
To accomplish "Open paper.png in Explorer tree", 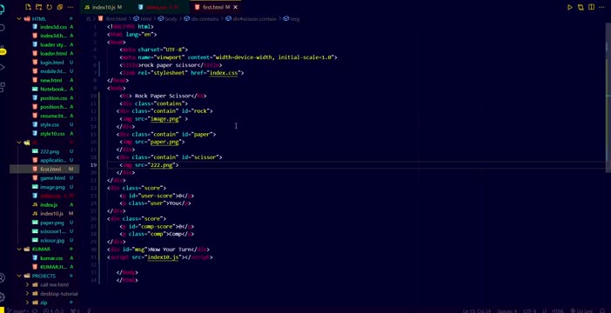I will point(52,223).
